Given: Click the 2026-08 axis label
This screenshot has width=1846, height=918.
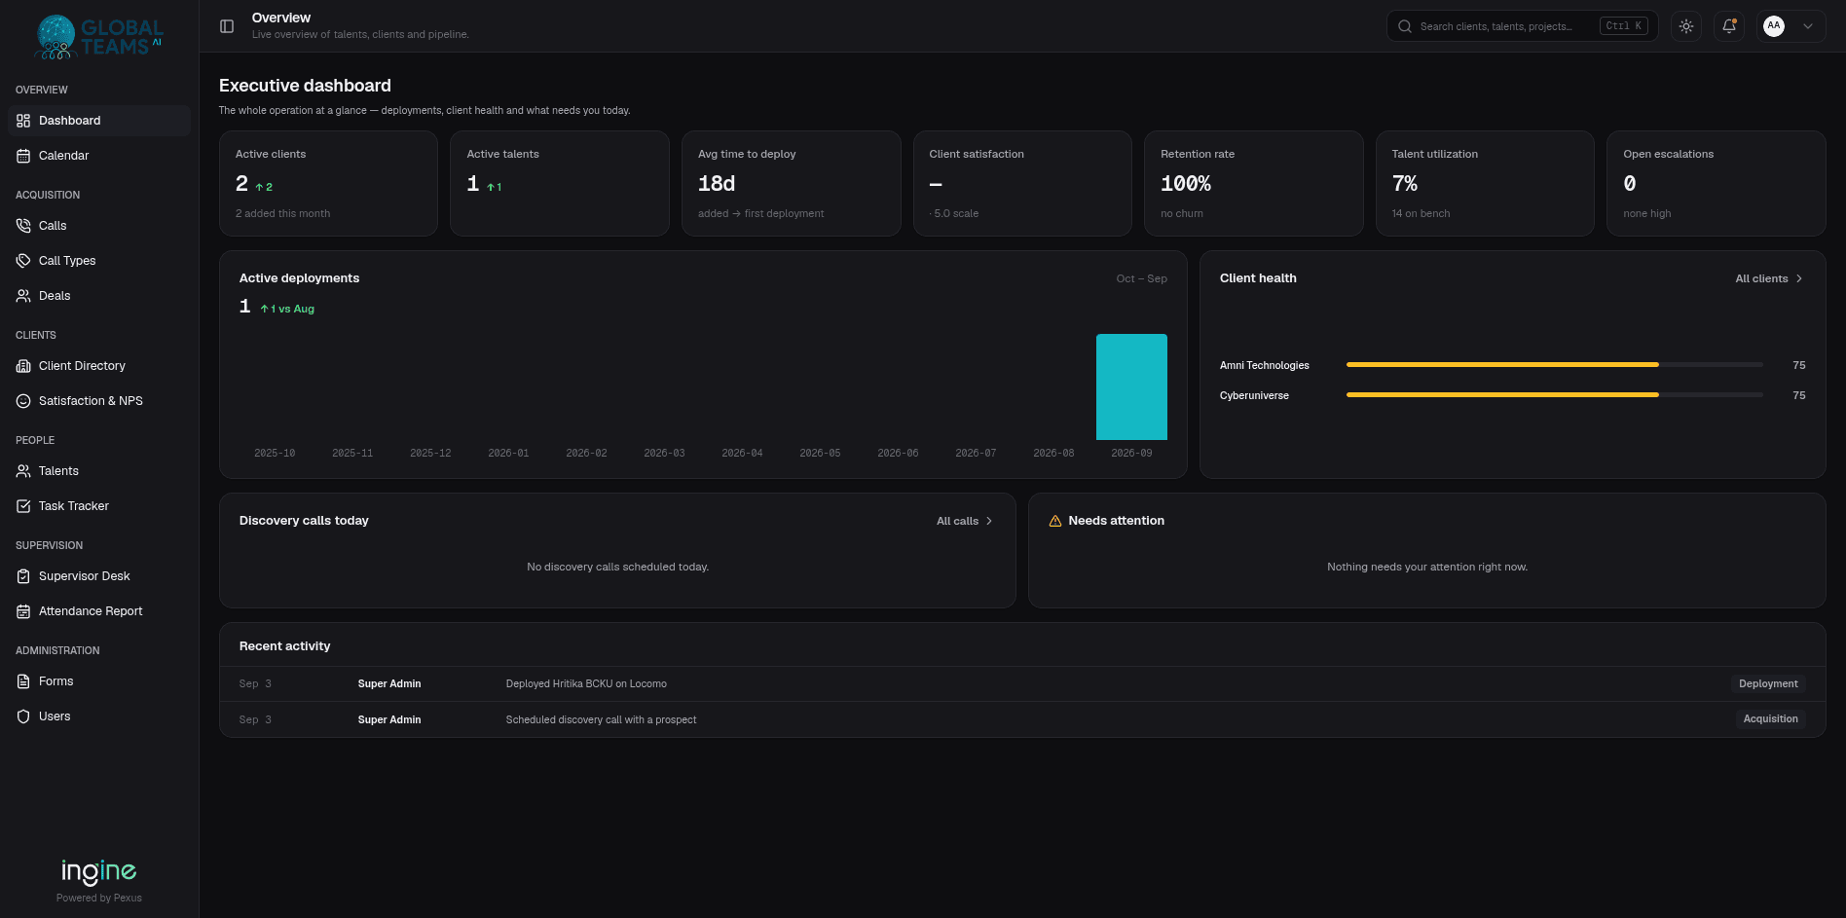Looking at the screenshot, I should (1053, 453).
